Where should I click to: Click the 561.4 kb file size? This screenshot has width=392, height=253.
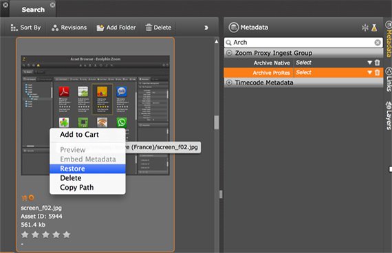tap(33, 225)
